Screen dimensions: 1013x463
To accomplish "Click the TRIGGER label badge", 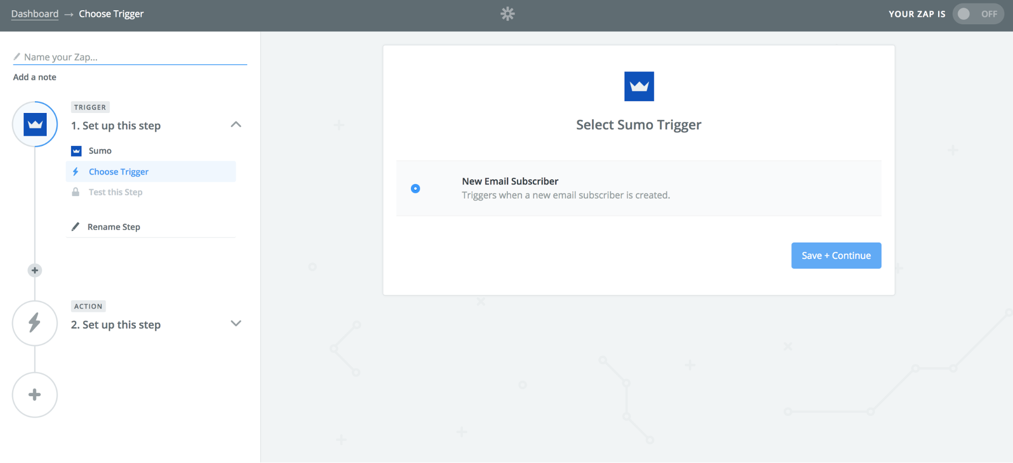I will click(x=90, y=107).
